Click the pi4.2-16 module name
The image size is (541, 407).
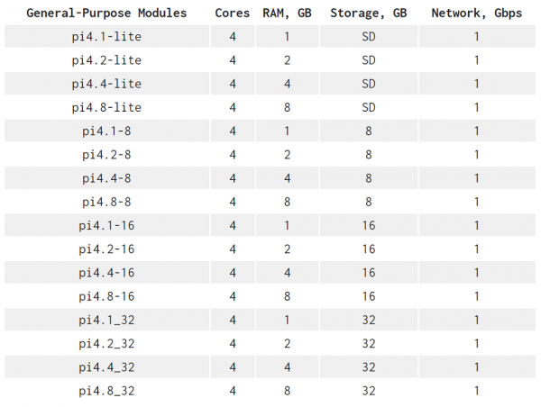106,249
